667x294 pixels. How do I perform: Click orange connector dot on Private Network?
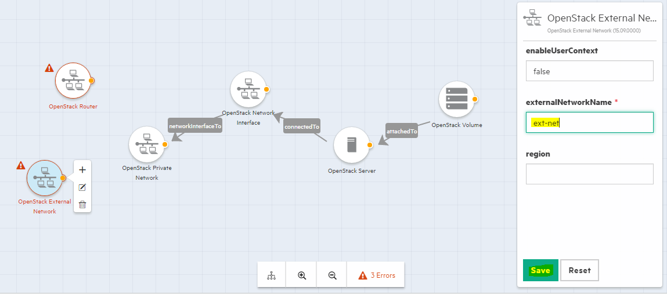click(165, 144)
